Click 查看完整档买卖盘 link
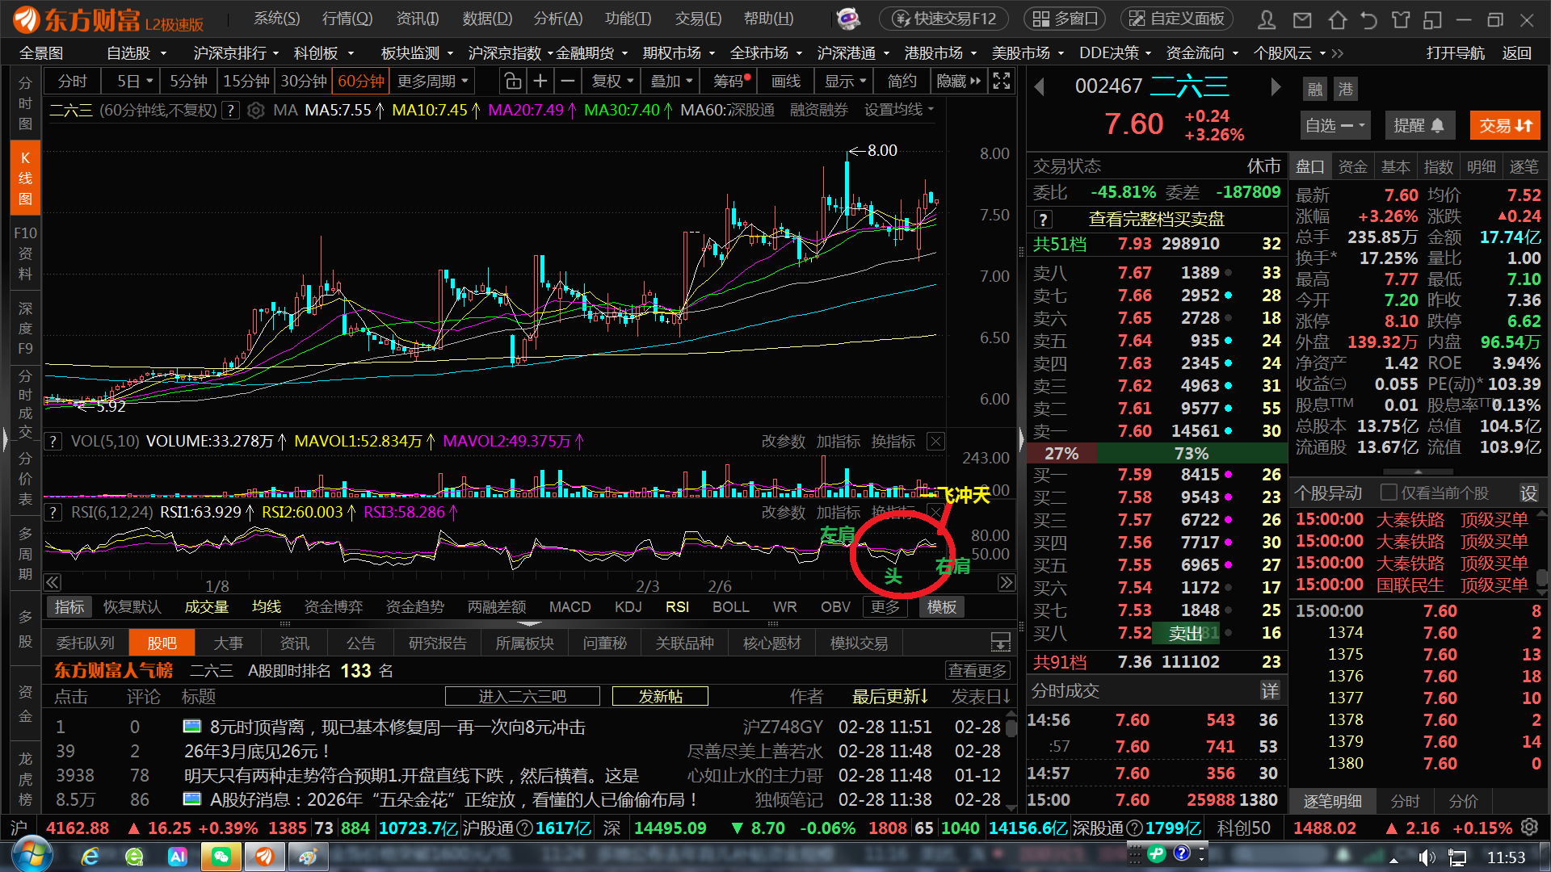 pos(1156,220)
